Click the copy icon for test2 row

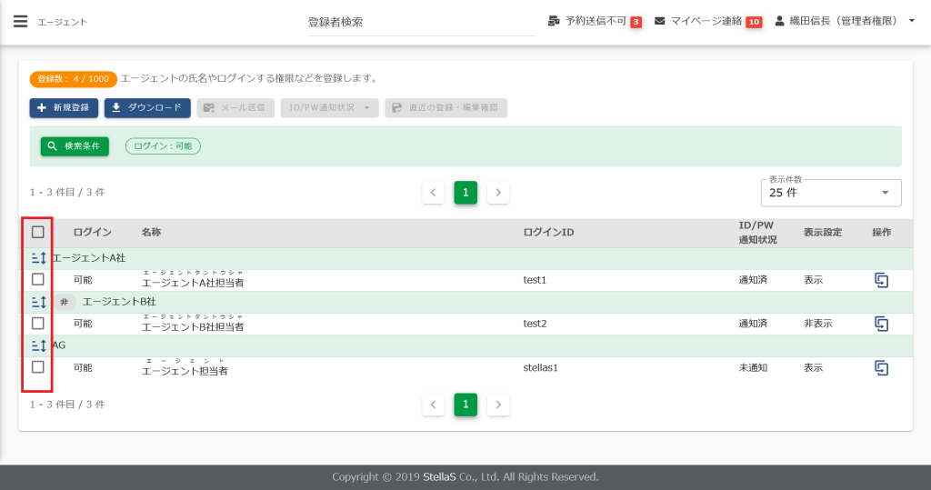(881, 324)
